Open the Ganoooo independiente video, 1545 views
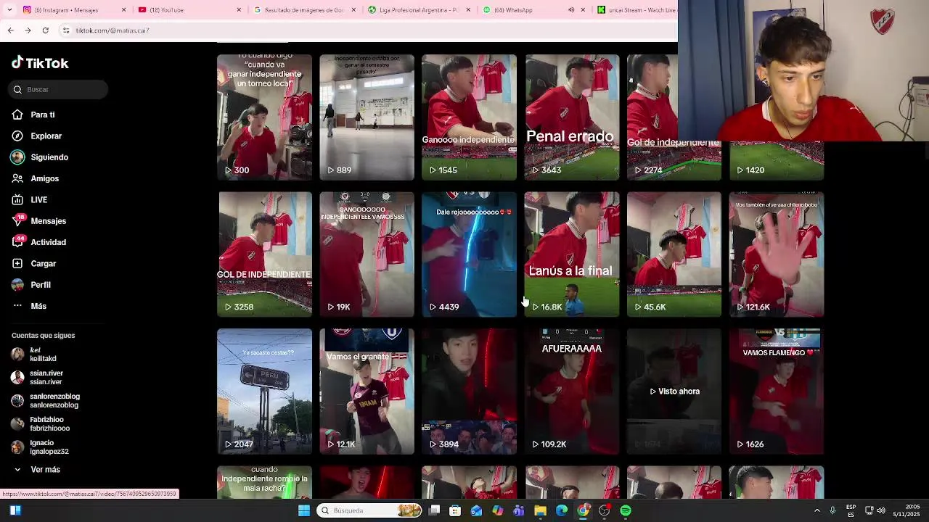The image size is (929, 522). point(470,117)
